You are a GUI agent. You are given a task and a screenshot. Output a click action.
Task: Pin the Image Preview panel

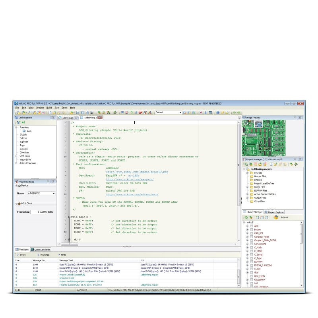coord(295,118)
